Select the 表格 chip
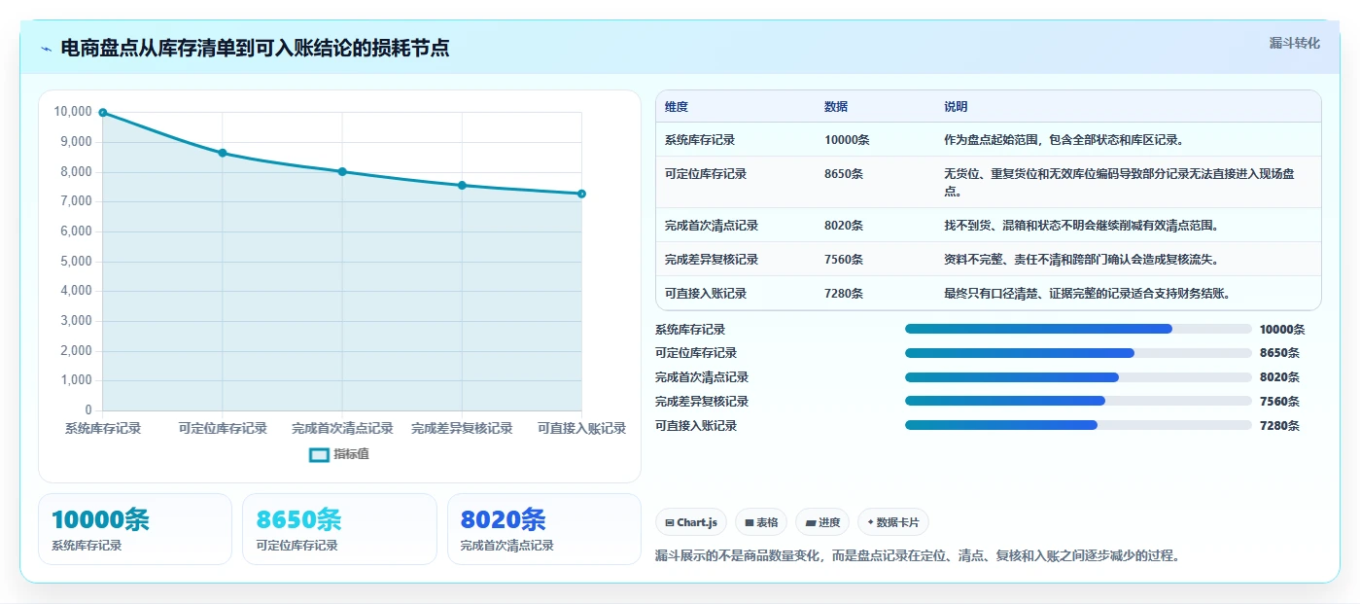 tap(761, 522)
